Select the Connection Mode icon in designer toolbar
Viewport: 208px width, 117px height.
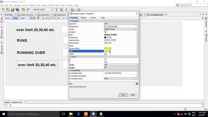(x=34, y=18)
